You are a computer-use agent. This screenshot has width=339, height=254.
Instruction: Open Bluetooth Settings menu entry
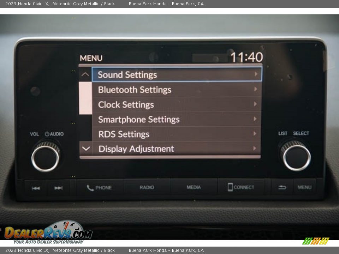177,89
